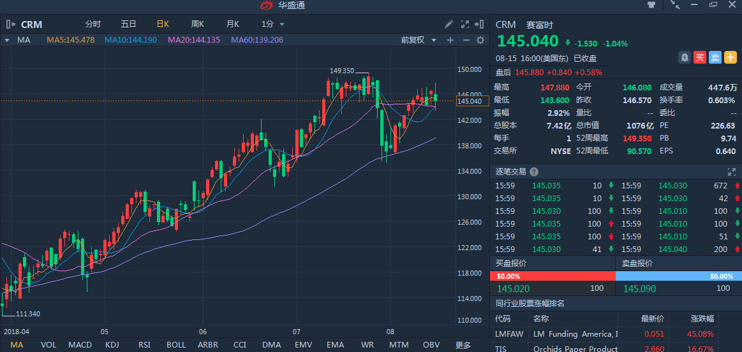
Task: Click the help icon beside 逐笔交易
Action: (x=534, y=172)
